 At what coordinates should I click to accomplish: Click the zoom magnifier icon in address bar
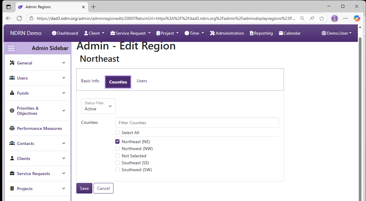click(x=302, y=18)
